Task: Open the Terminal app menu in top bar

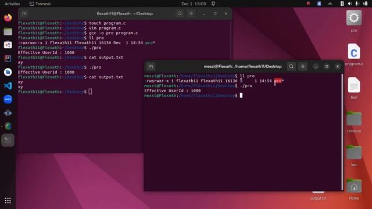Action: [x=40, y=4]
